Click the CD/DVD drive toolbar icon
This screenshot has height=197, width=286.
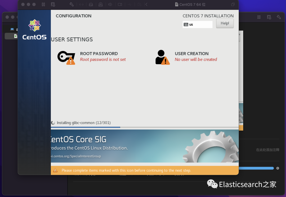(x=101, y=4)
